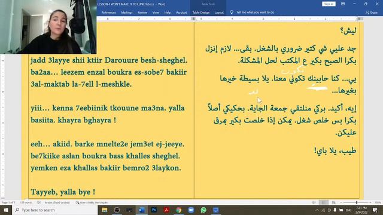Image resolution: width=383 pixels, height=215 pixels.
Task: Zoom out with the minus button
Action: click(x=341, y=202)
